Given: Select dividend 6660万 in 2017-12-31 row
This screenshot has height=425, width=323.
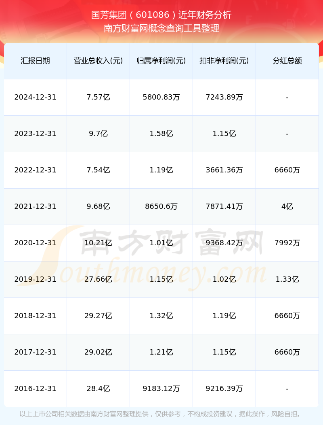Looking at the screenshot, I should pyautogui.click(x=287, y=353).
